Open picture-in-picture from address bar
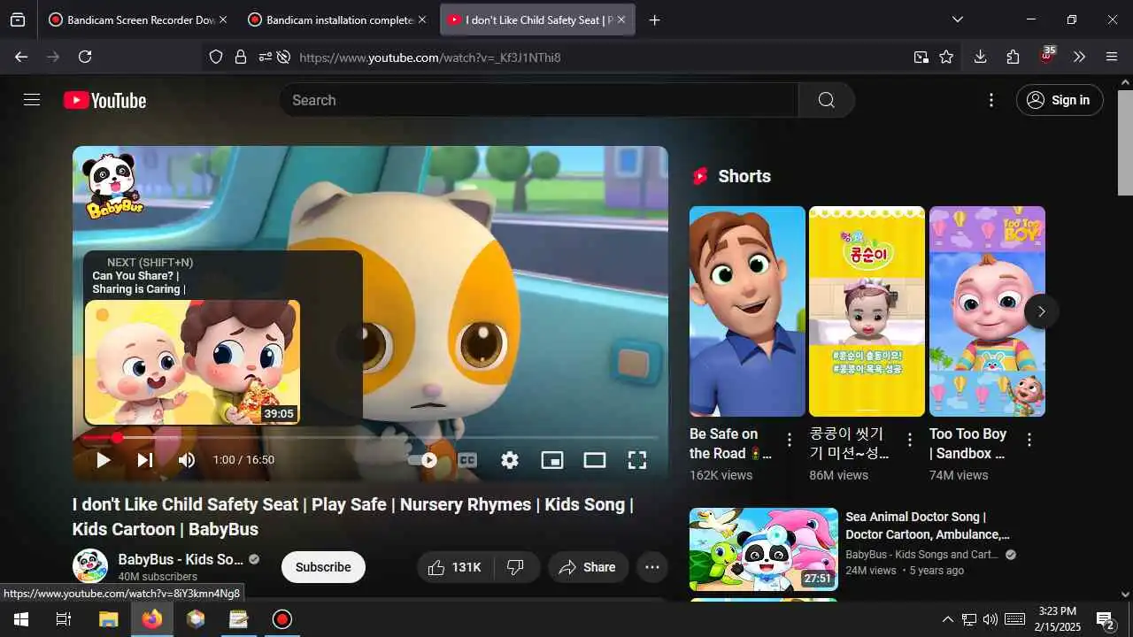The height and width of the screenshot is (637, 1133). click(921, 58)
